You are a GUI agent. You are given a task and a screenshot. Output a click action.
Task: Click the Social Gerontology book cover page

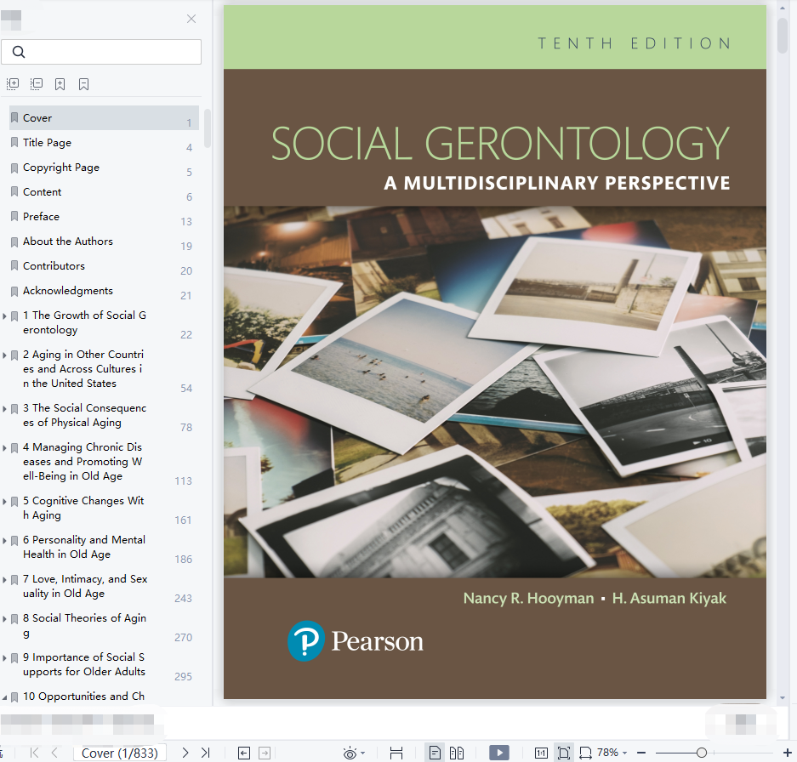tap(494, 352)
